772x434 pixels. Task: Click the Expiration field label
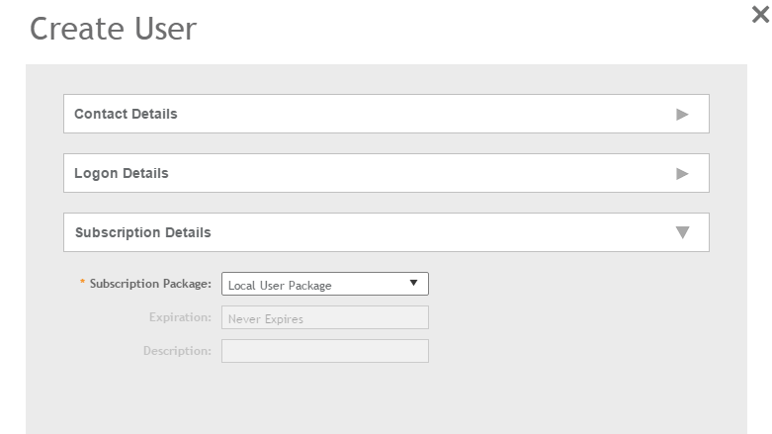click(x=180, y=317)
